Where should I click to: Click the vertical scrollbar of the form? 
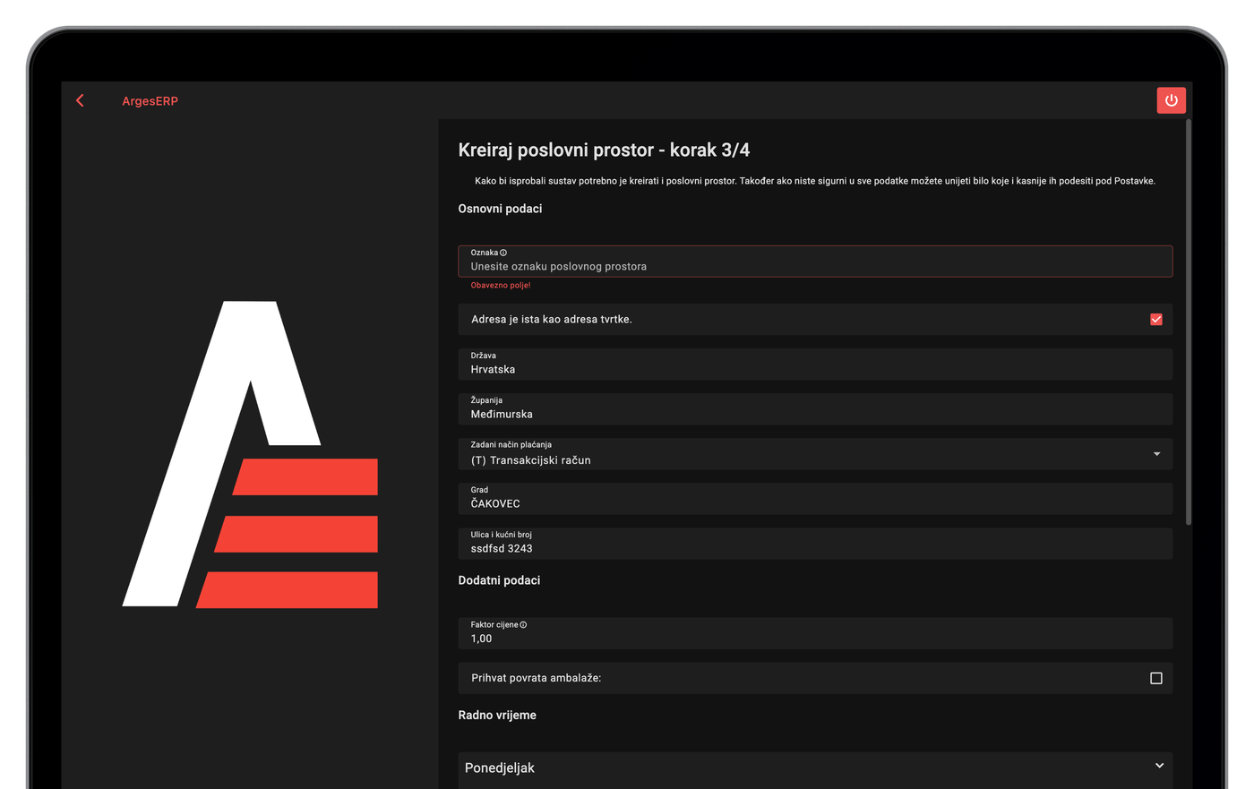pos(1189,322)
